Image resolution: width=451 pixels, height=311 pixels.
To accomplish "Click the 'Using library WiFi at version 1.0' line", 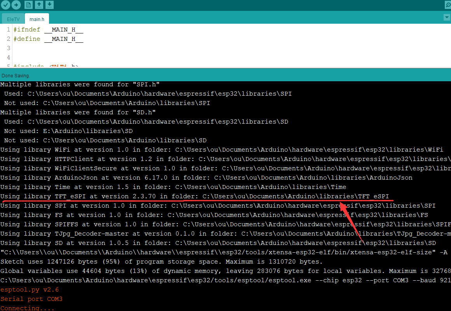I will point(222,150).
